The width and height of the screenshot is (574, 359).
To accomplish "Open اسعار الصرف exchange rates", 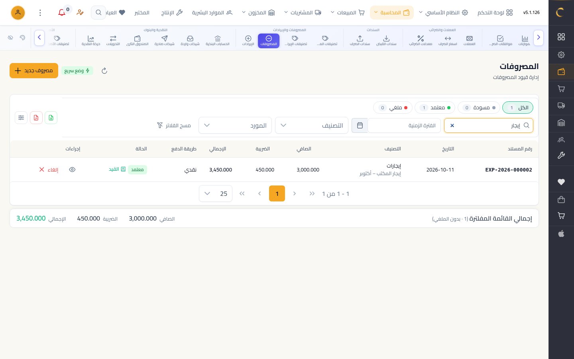I will (x=448, y=40).
